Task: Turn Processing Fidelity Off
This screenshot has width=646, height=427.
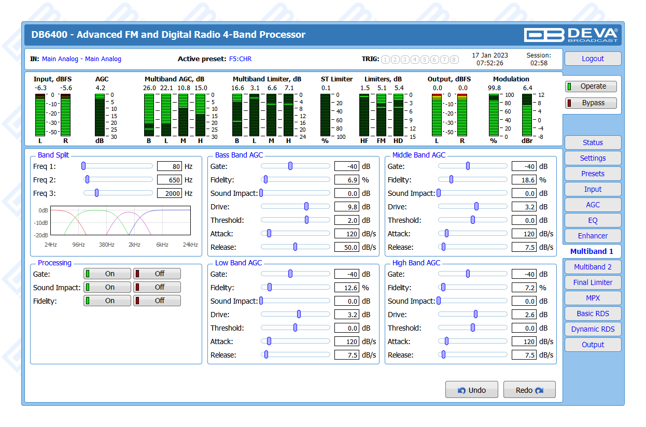Action: (157, 301)
